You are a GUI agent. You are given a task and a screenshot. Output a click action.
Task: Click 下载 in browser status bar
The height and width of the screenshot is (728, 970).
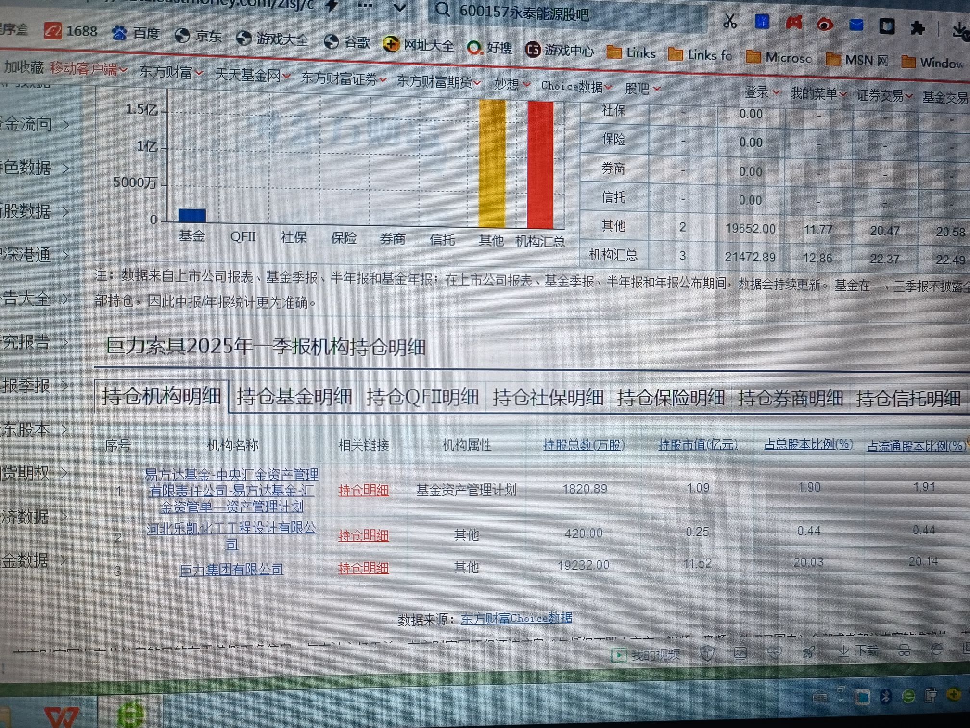coord(858,650)
